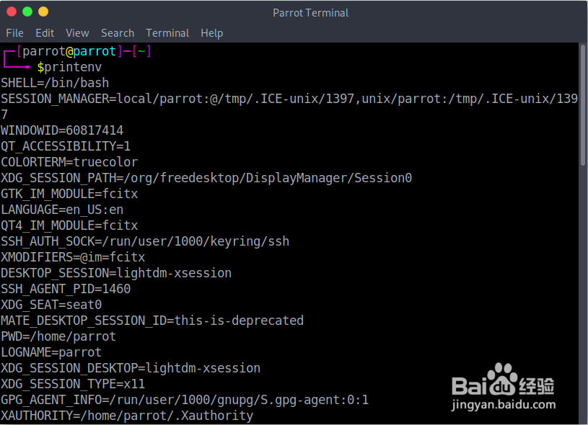
Task: Open the Edit menu
Action: coord(45,33)
